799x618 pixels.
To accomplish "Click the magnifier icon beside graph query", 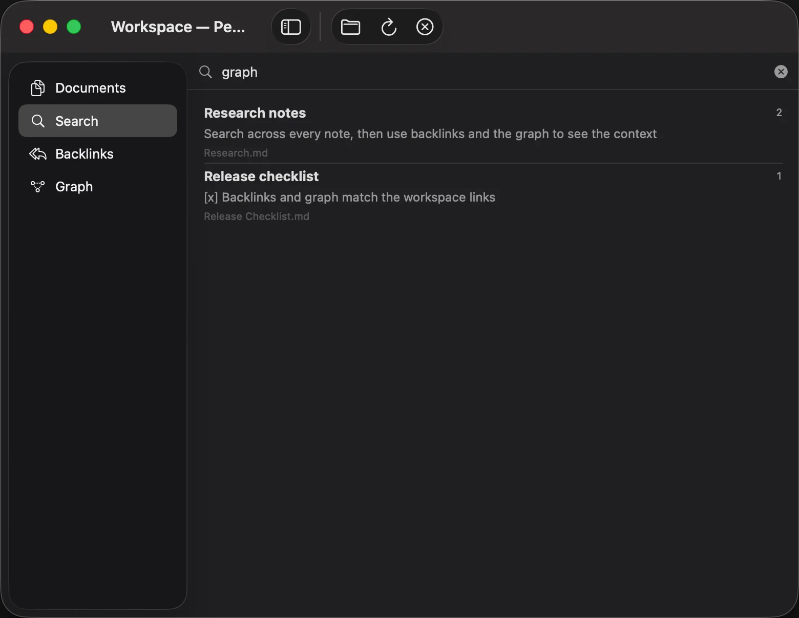I will coord(205,72).
